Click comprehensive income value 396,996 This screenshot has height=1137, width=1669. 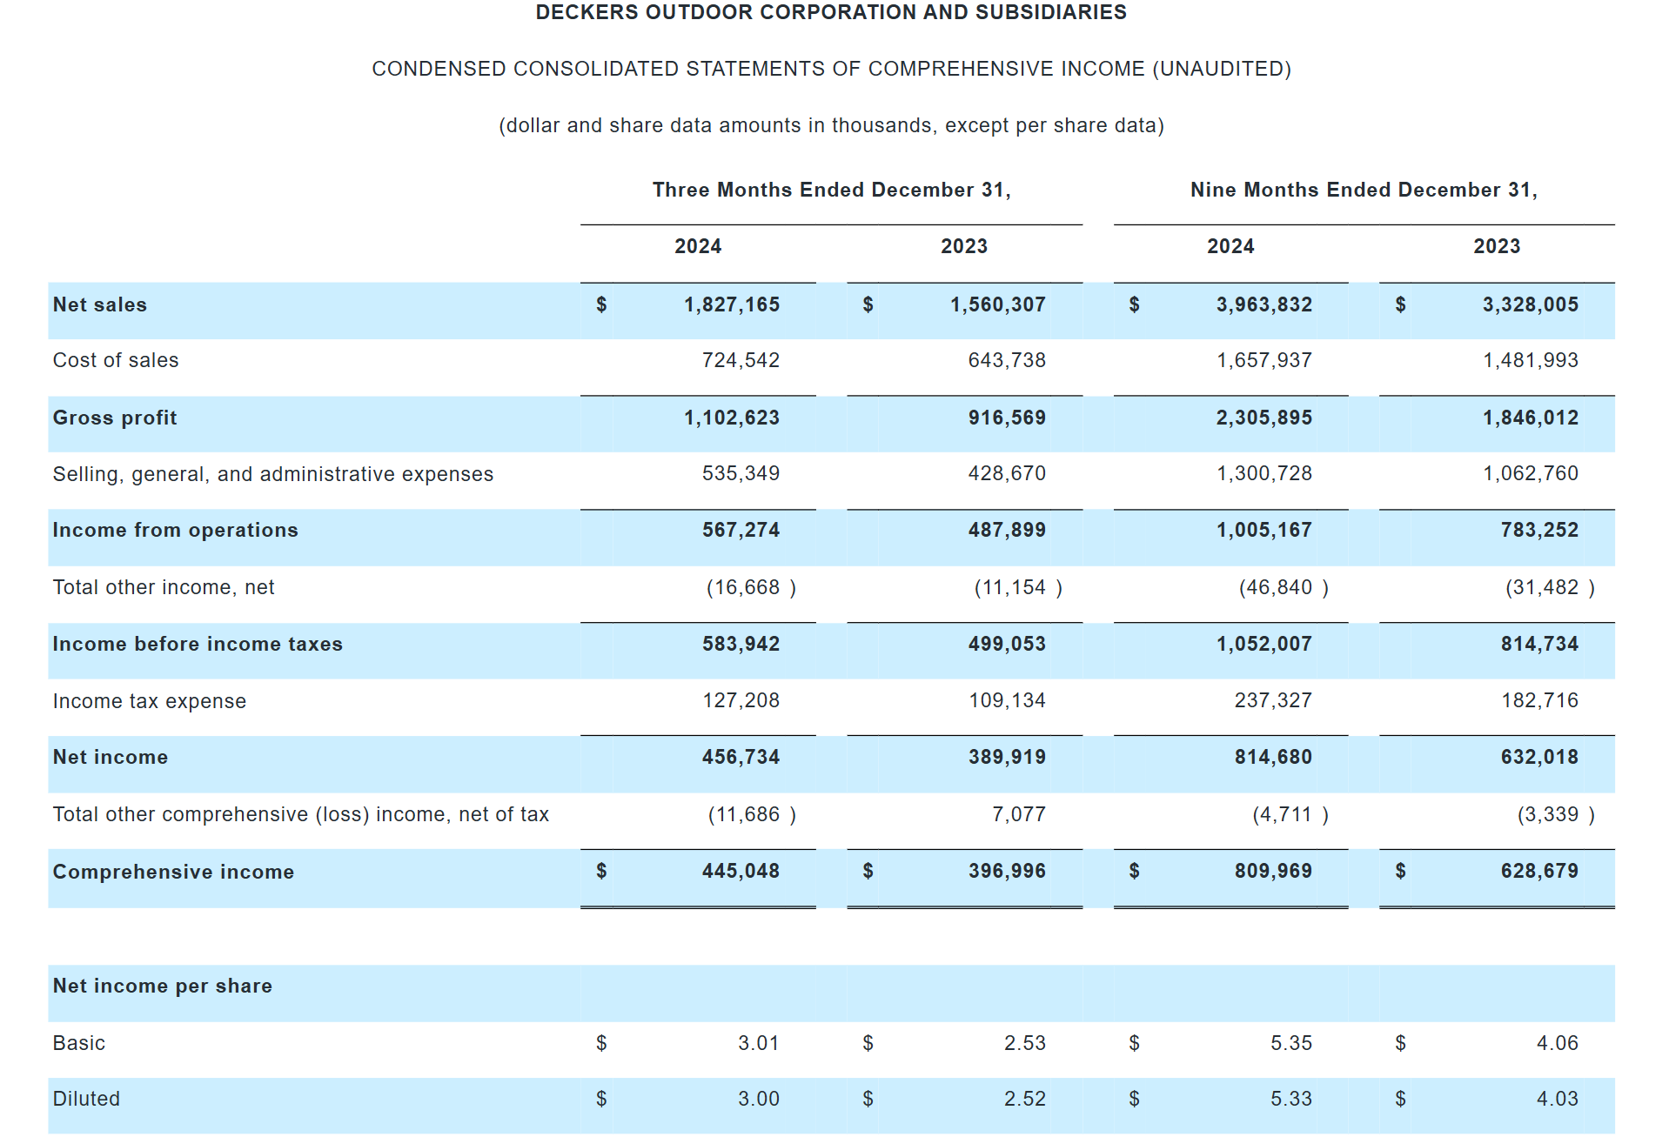tap(1008, 871)
